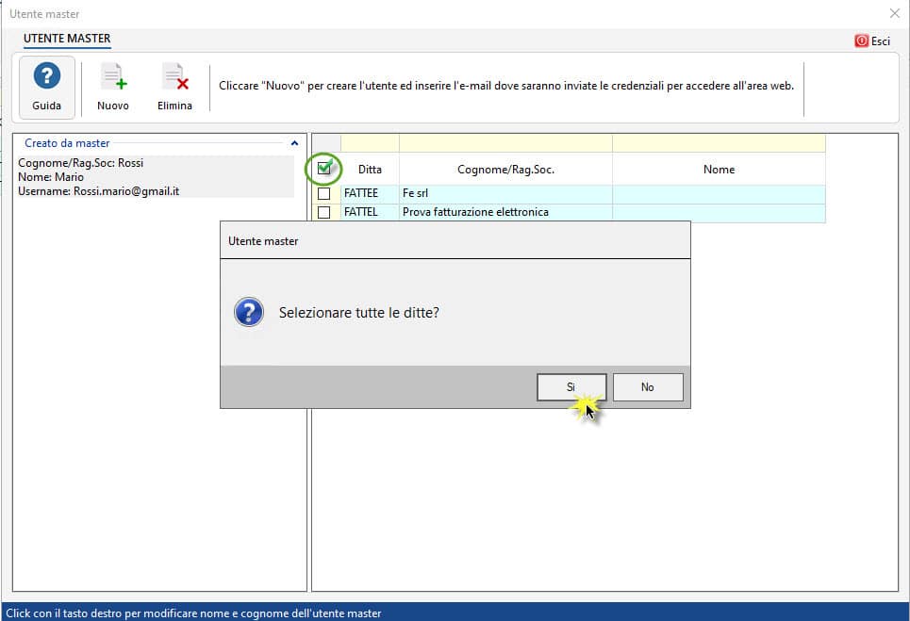This screenshot has width=910, height=621.
Task: Click the filter field above Cognome/Rag.Soc.
Action: tap(505, 143)
